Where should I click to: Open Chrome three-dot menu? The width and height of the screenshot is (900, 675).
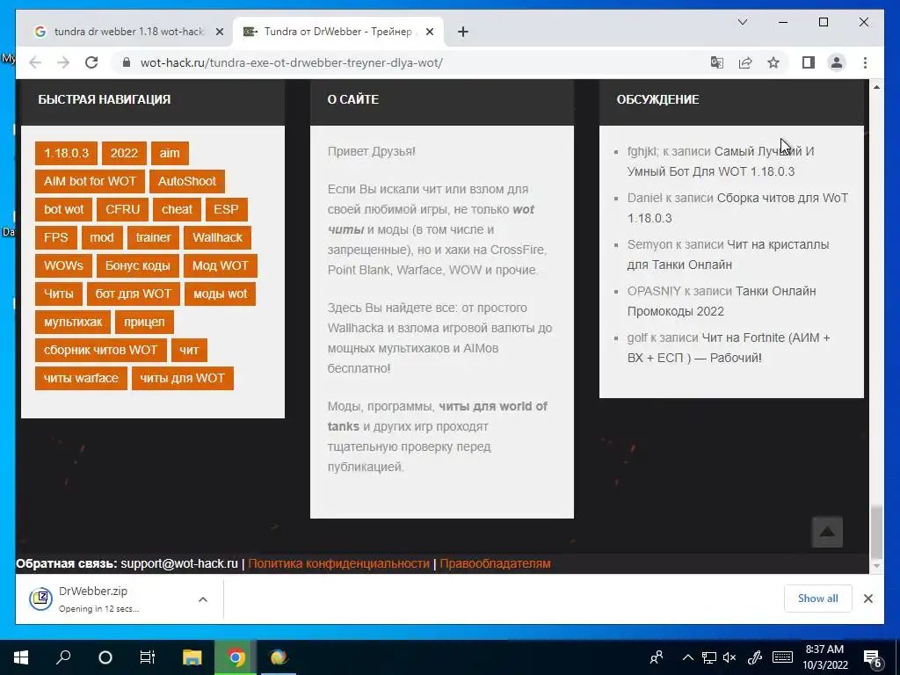point(865,62)
